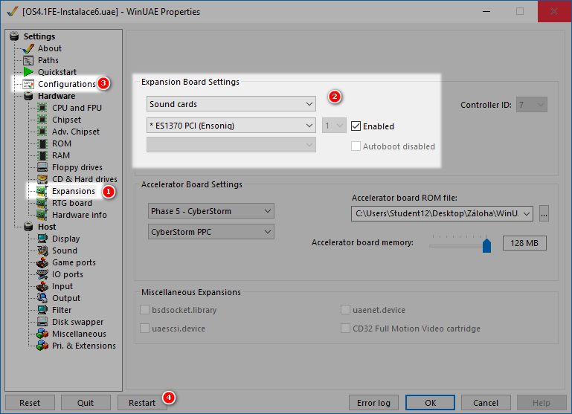This screenshot has width=572, height=414.
Task: Open the Phase 5 - CyberStorm dropdown
Action: 211,211
